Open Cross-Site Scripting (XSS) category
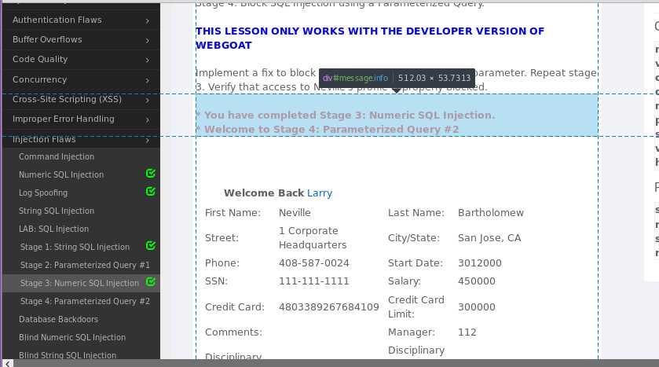 81,99
